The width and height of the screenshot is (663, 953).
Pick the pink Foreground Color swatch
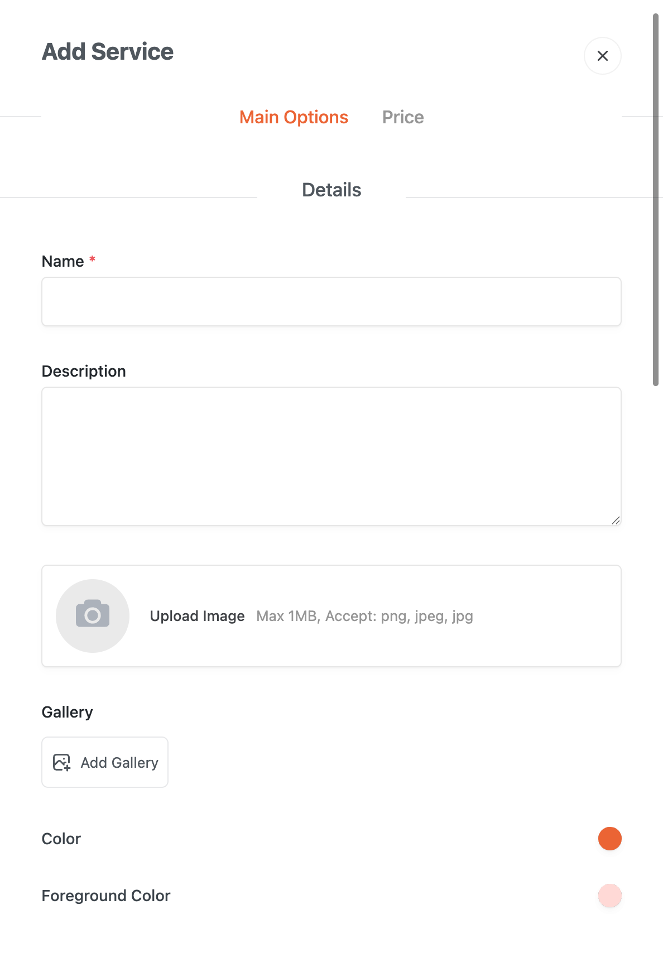(610, 896)
